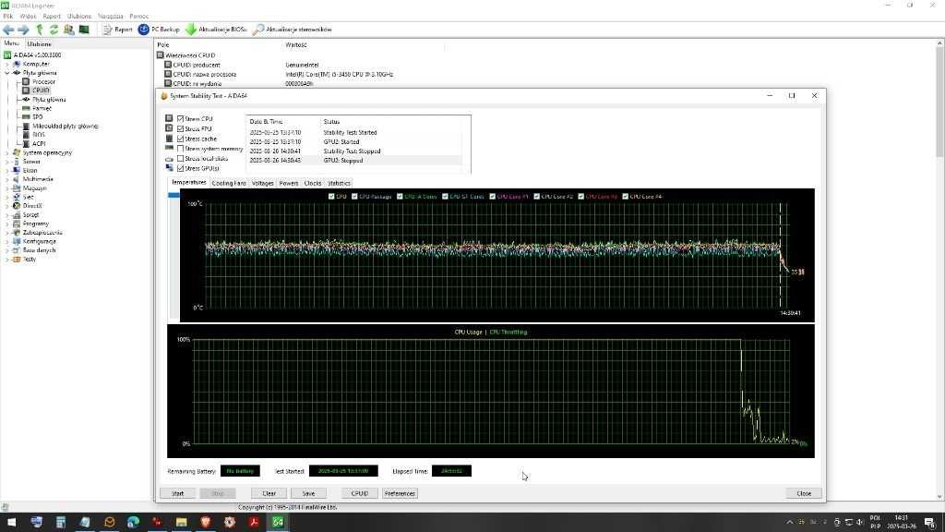
Task: Open the Report toolbar item
Action: (x=117, y=30)
